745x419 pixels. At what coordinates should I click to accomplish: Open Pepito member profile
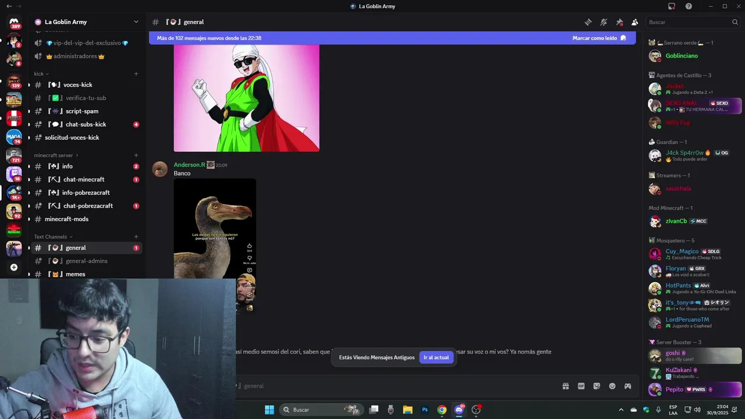694,389
